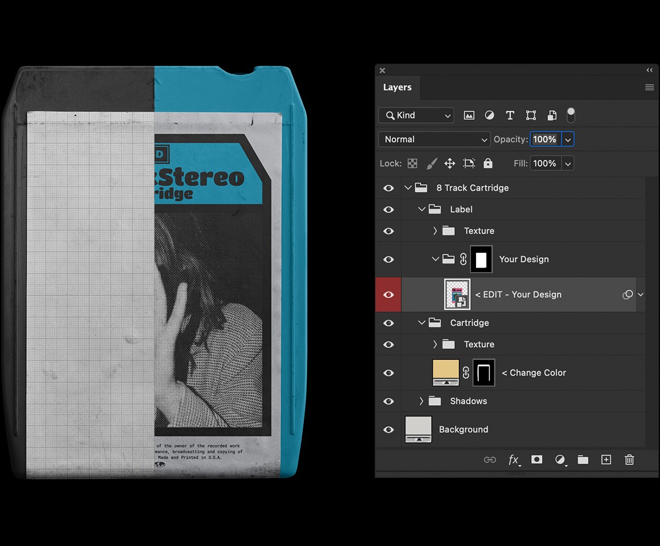Open the Change Color fill swatch
660x546 pixels.
tap(446, 373)
